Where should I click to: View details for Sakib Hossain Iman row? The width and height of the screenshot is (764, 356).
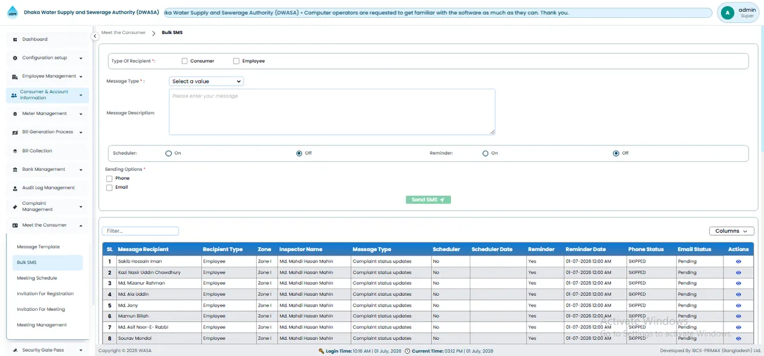[x=738, y=261]
